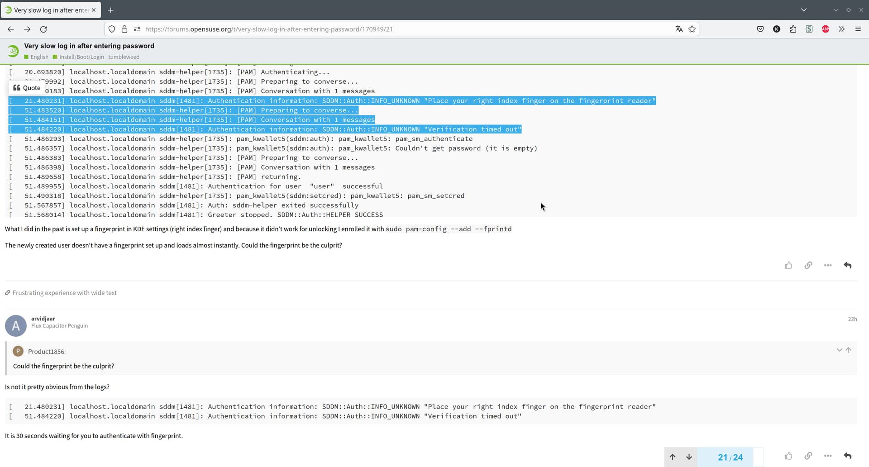Open the topic title 'Very slow log in after entering password'
The image size is (869, 467).
tap(89, 46)
